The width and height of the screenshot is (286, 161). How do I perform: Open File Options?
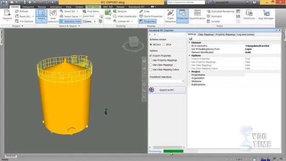[x=24, y=21]
